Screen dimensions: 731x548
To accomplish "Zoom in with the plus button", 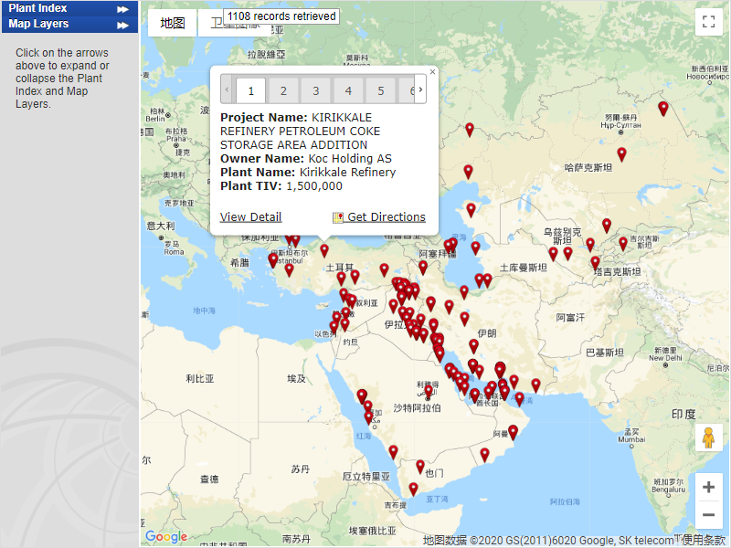I will pyautogui.click(x=708, y=488).
